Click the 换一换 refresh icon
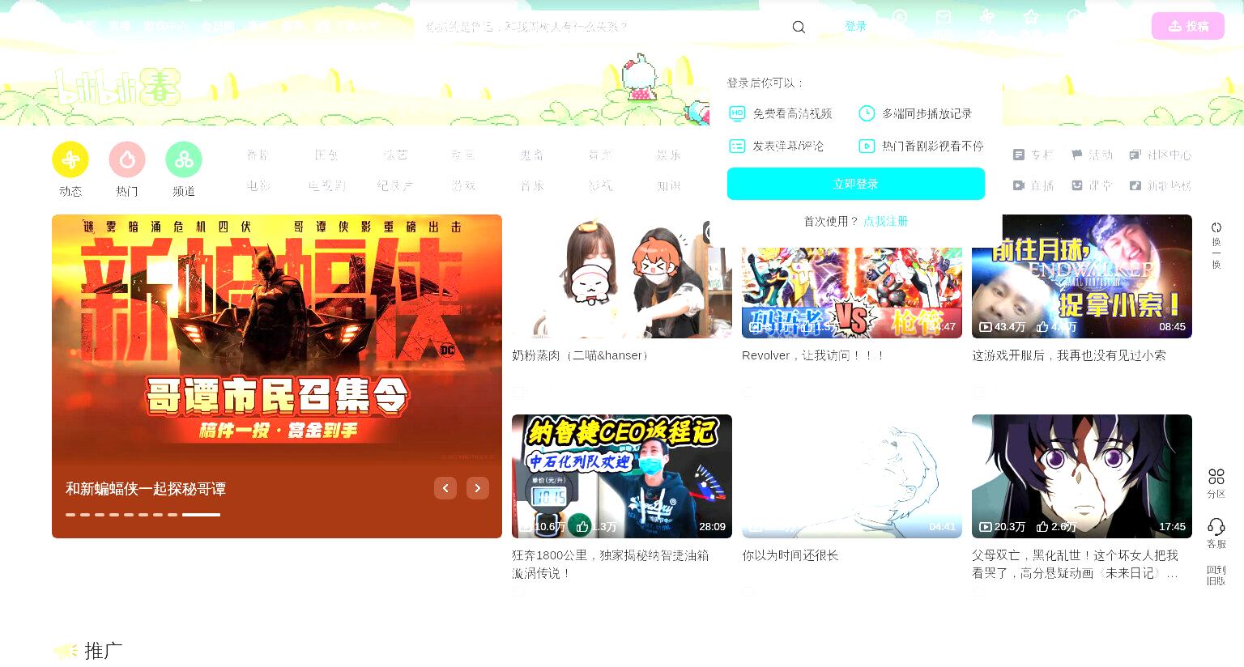The width and height of the screenshot is (1244, 667). 1216,227
